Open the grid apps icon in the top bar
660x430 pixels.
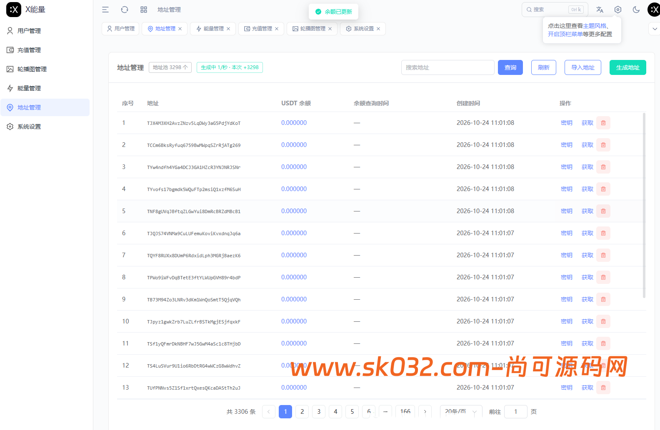(144, 10)
